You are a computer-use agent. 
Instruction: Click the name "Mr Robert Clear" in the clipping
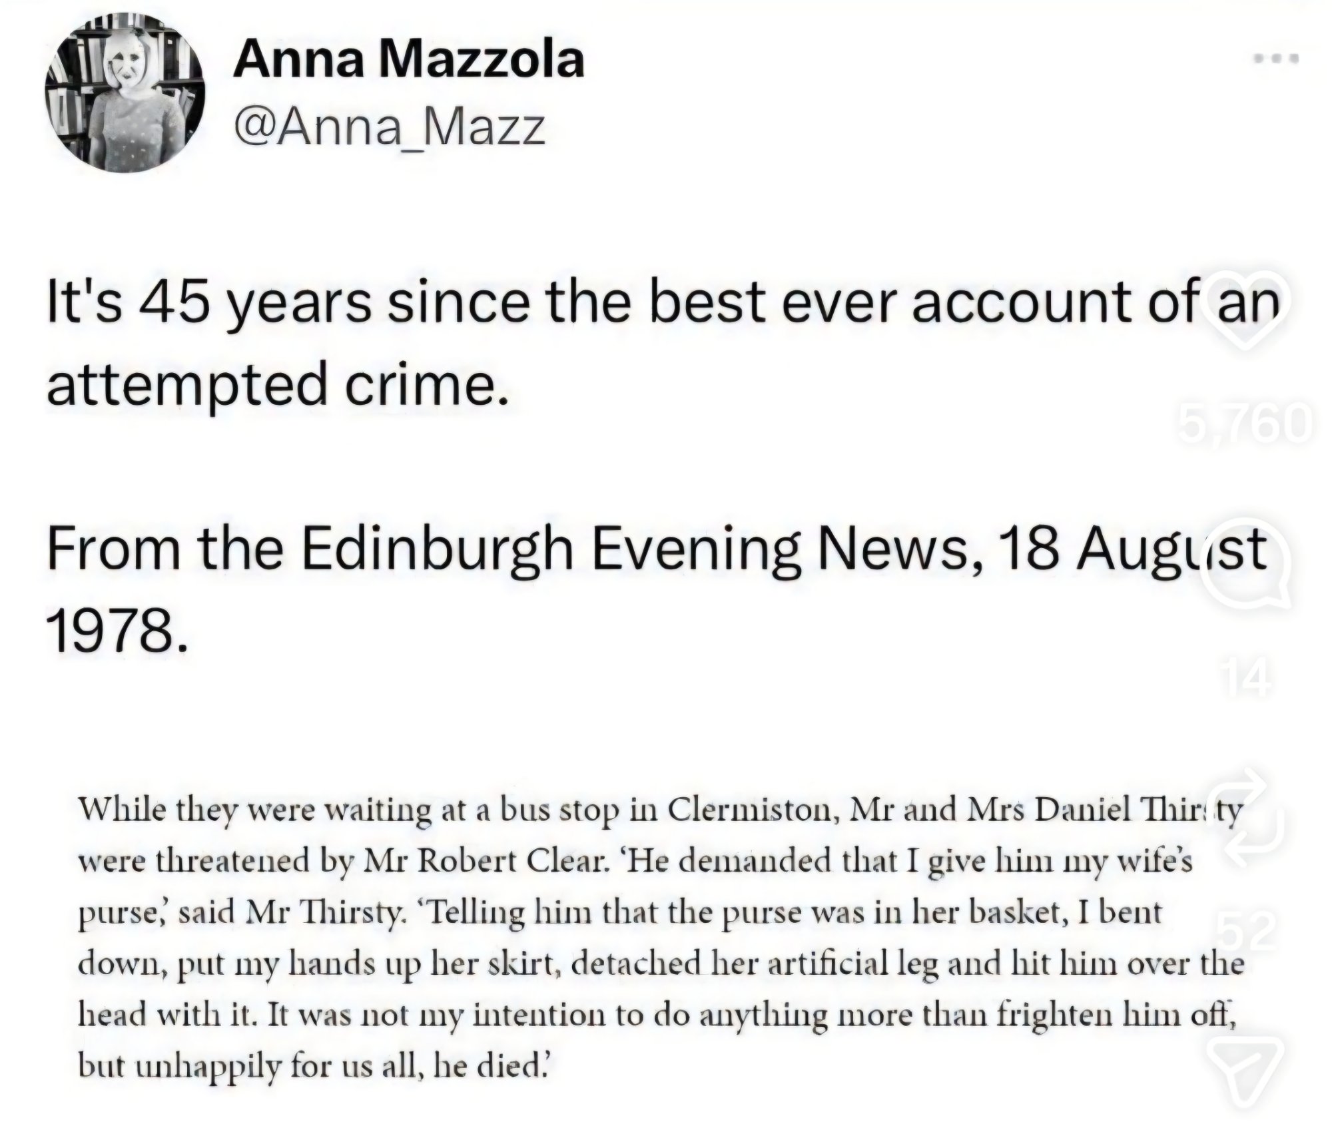pyautogui.click(x=486, y=862)
